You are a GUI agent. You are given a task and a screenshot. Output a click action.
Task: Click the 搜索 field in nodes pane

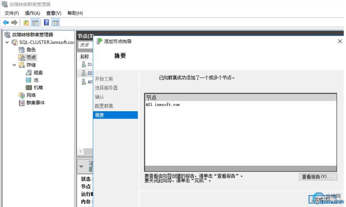click(x=86, y=45)
